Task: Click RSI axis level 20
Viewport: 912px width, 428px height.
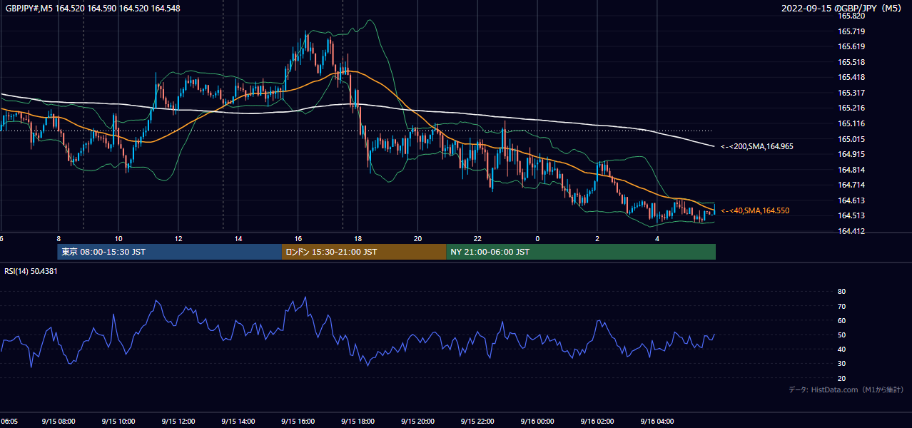Action: (x=842, y=379)
